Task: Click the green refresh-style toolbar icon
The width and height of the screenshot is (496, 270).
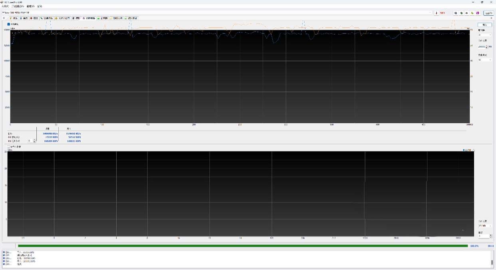Action: 472,13
